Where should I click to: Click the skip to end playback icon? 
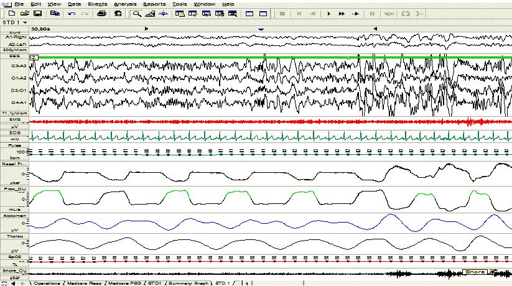point(312,14)
